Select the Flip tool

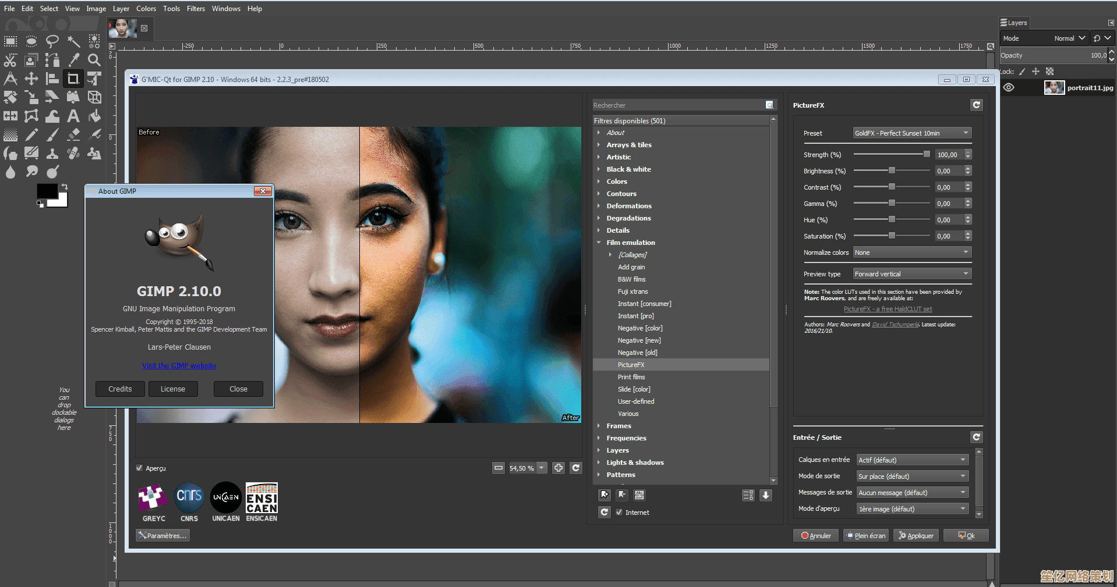click(x=10, y=116)
